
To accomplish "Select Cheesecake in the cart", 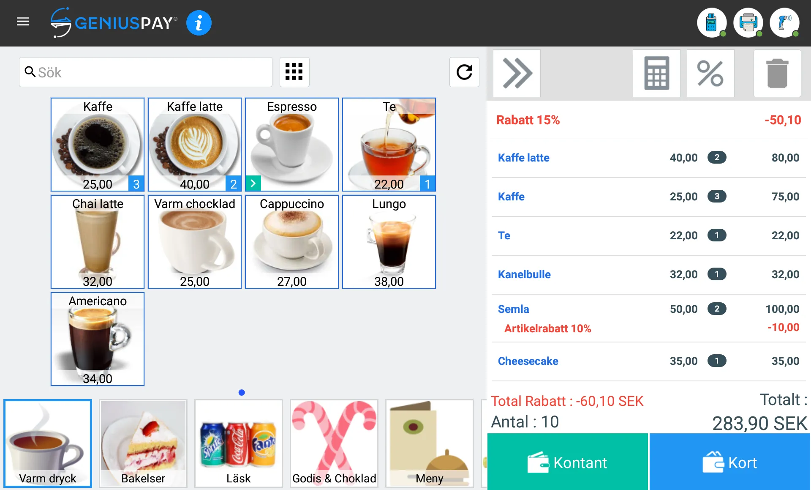I will (x=649, y=361).
